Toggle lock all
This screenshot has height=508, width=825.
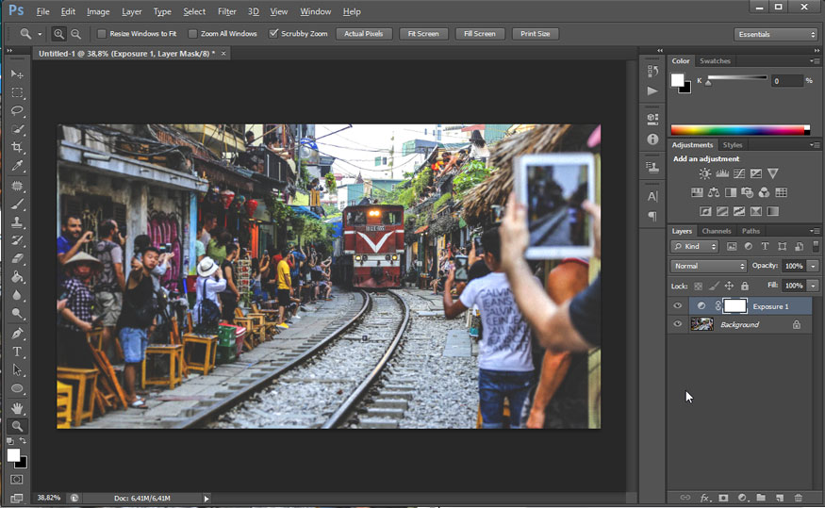click(745, 287)
